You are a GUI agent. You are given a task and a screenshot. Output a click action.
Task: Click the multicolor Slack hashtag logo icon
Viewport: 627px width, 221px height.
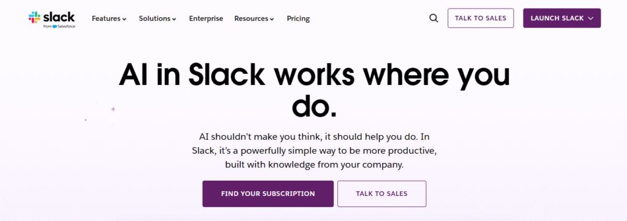coord(34,17)
